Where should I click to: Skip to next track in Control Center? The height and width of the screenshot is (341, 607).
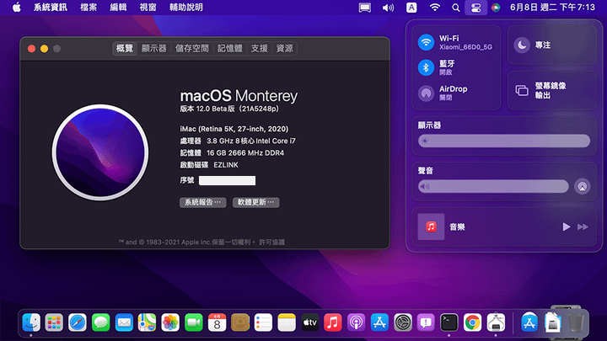pos(583,227)
